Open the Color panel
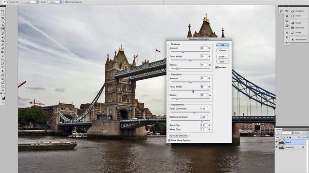The height and width of the screenshot is (173, 309). pyautogui.click(x=296, y=23)
